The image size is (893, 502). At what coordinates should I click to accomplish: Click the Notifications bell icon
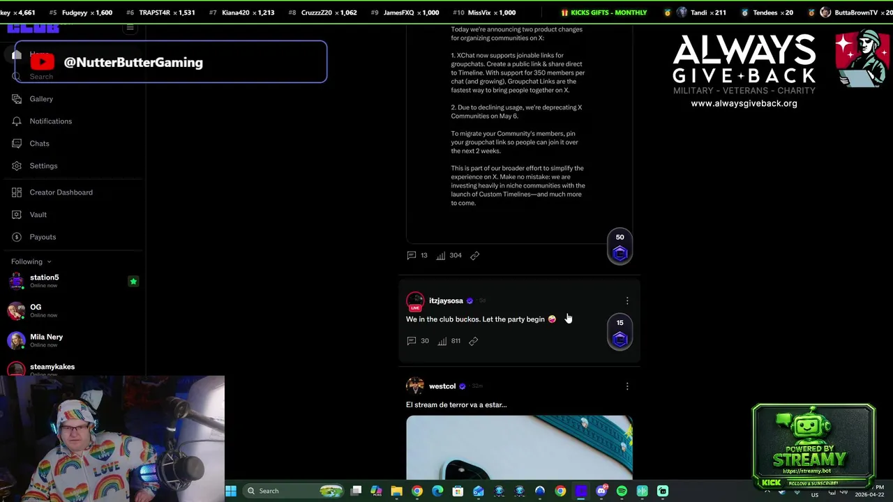pyautogui.click(x=17, y=121)
